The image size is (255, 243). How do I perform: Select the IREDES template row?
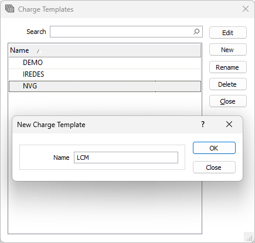(105, 74)
